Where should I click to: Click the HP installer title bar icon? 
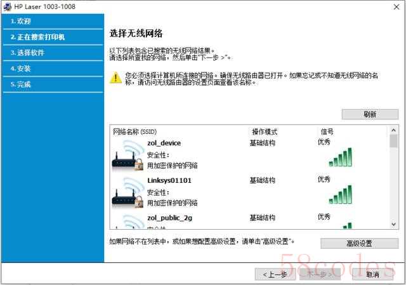[x=7, y=7]
